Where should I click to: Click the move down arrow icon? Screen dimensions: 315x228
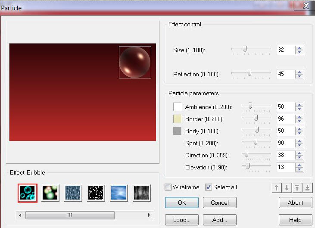[x=287, y=188]
